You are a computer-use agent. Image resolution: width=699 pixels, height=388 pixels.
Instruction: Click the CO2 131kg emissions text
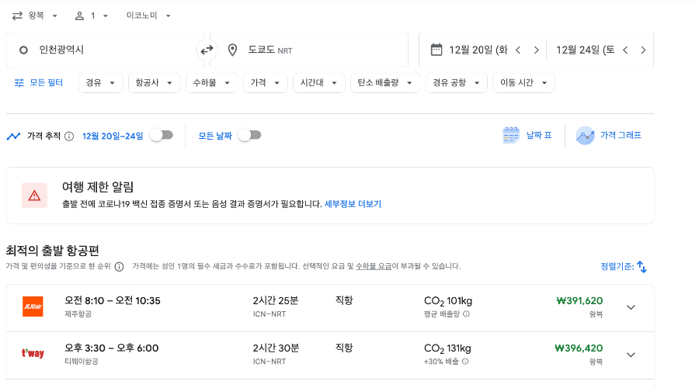(x=447, y=348)
